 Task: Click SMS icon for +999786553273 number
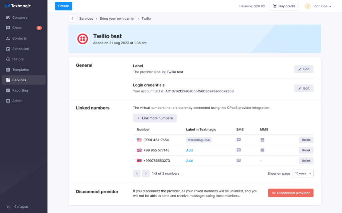(238, 161)
